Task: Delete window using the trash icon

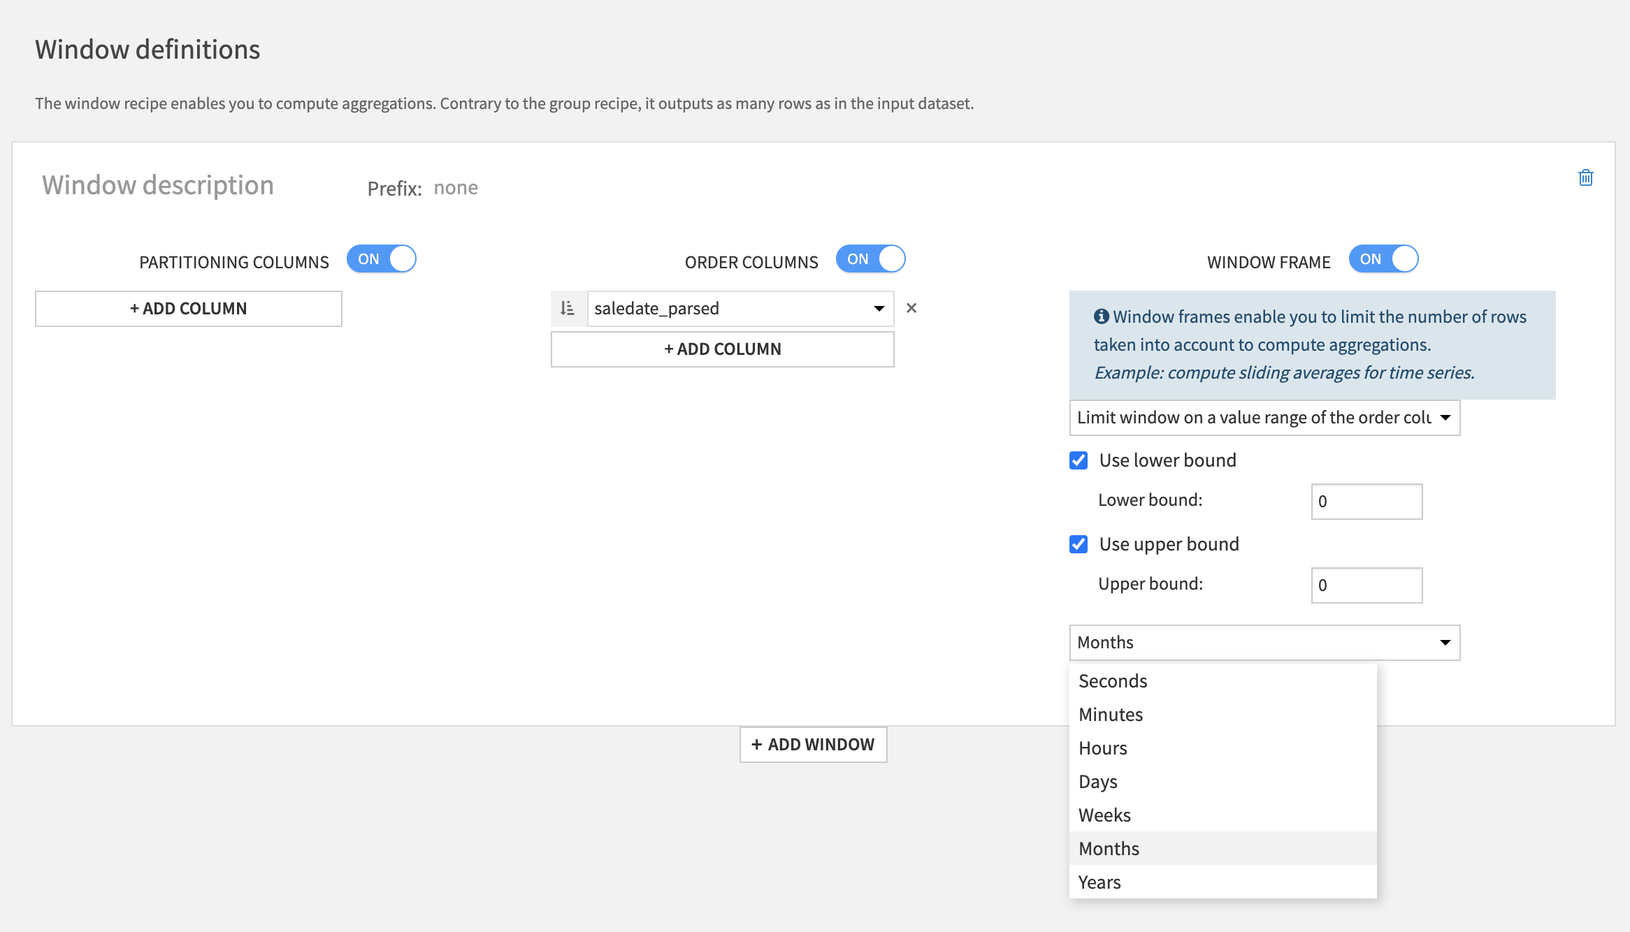Action: point(1586,177)
